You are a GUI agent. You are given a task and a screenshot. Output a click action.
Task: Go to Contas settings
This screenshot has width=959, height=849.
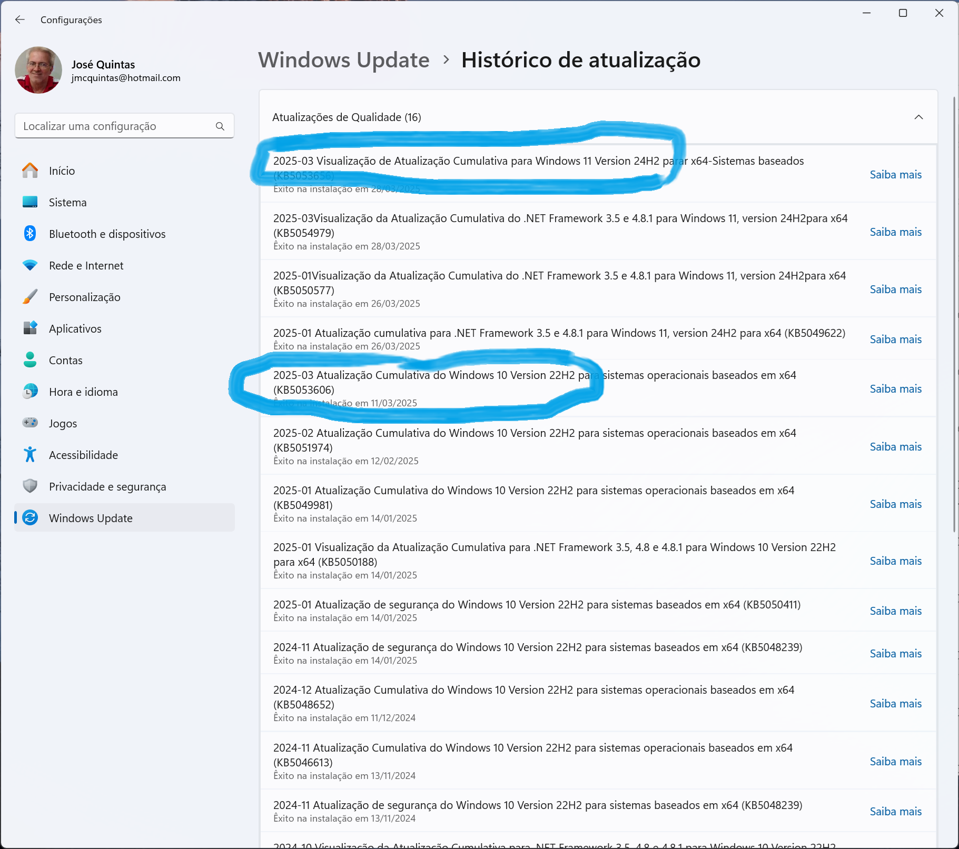click(x=124, y=360)
